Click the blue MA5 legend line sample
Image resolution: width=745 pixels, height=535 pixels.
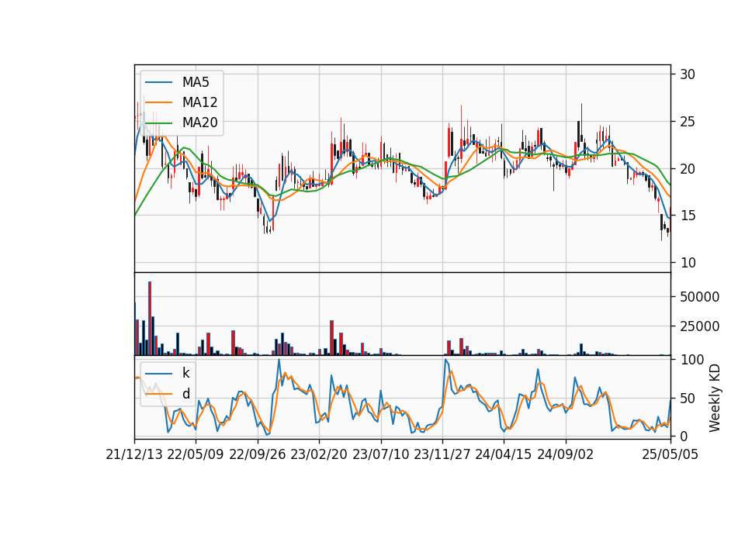click(158, 82)
